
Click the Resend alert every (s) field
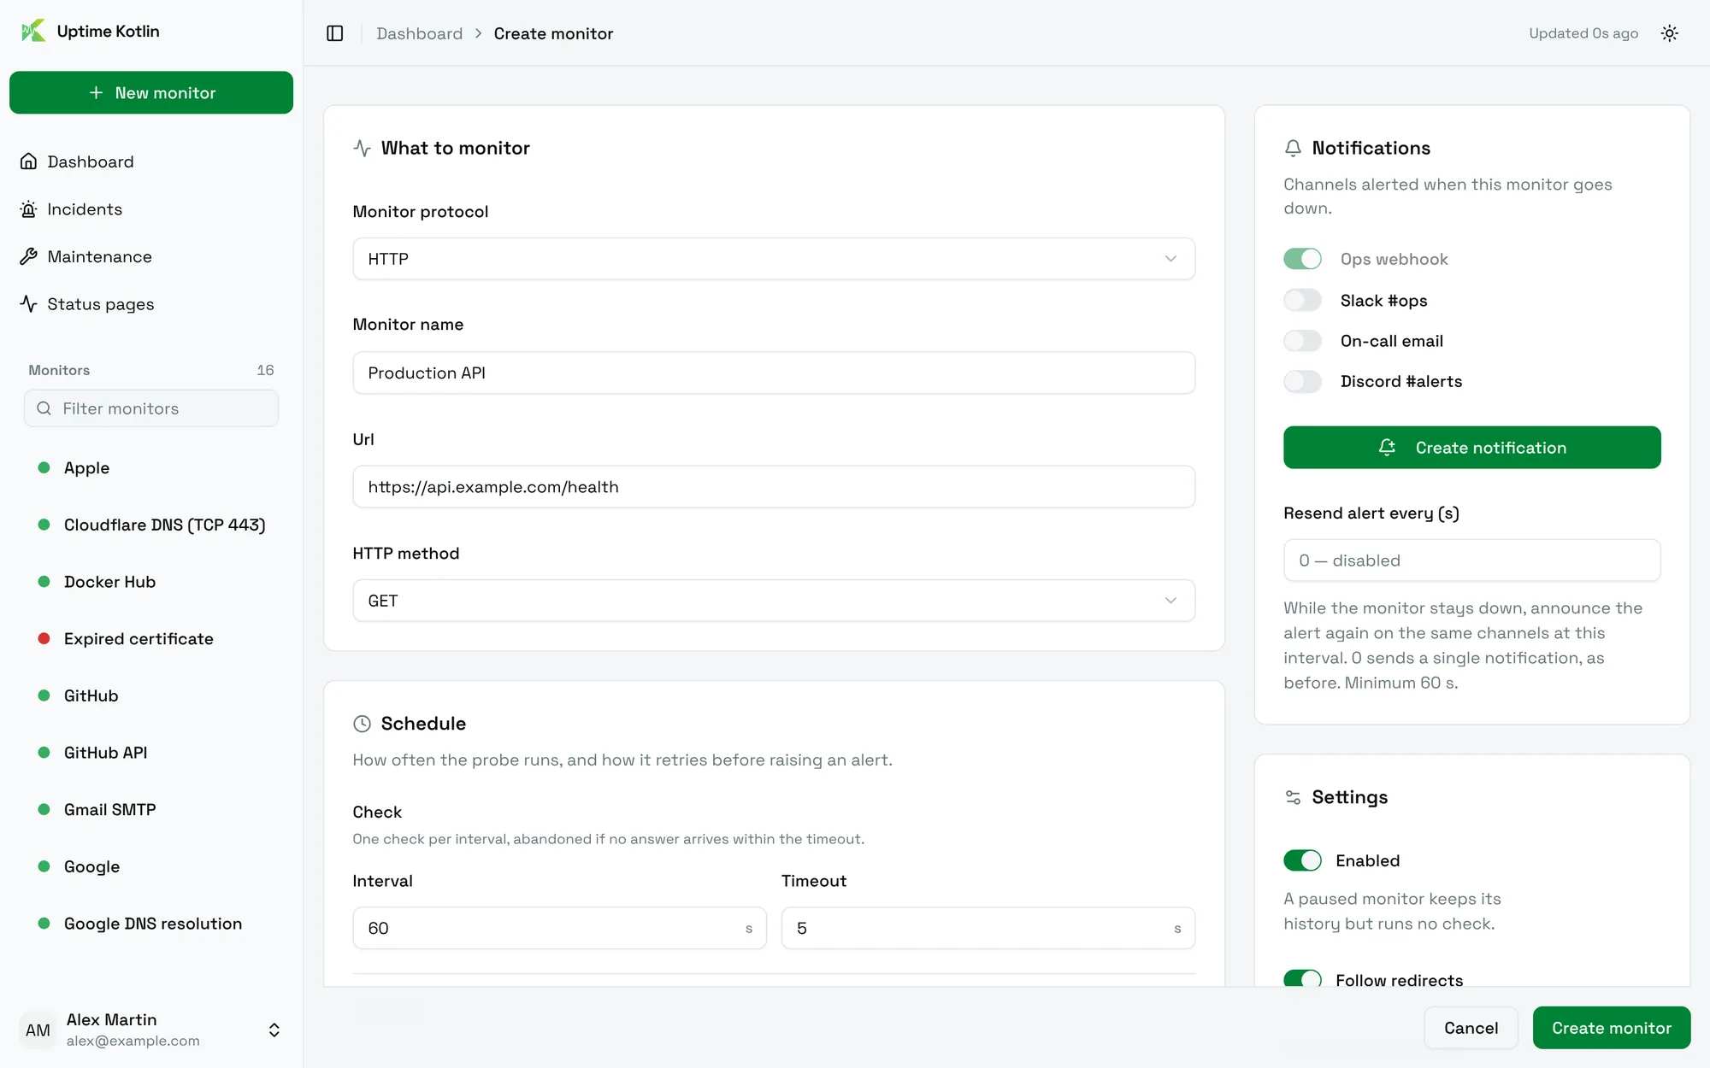(x=1471, y=560)
